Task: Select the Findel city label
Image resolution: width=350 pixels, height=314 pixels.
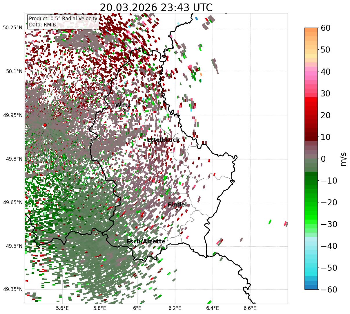Action: click(x=177, y=205)
